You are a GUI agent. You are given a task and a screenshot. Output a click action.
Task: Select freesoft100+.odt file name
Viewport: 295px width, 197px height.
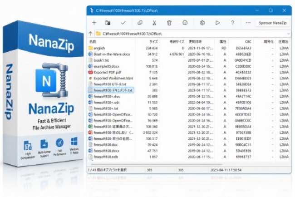pyautogui.click(x=107, y=102)
